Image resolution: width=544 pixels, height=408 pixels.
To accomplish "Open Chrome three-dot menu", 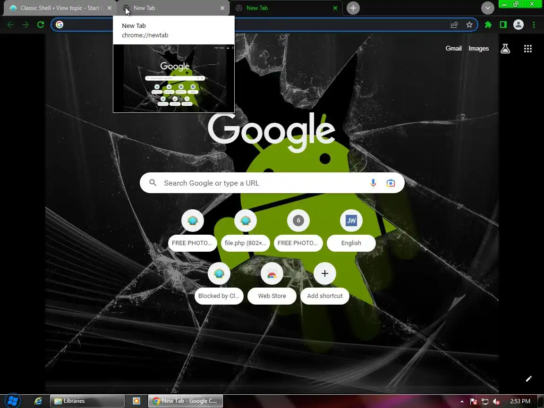I will pos(534,25).
